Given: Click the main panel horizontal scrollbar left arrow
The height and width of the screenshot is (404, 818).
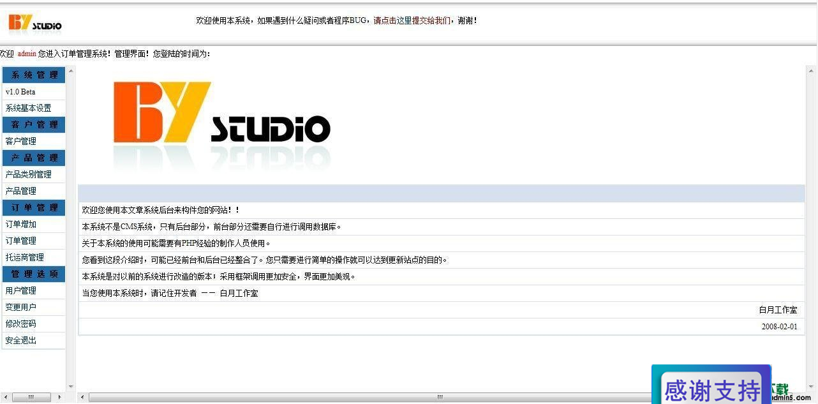Looking at the screenshot, I should coord(82,397).
